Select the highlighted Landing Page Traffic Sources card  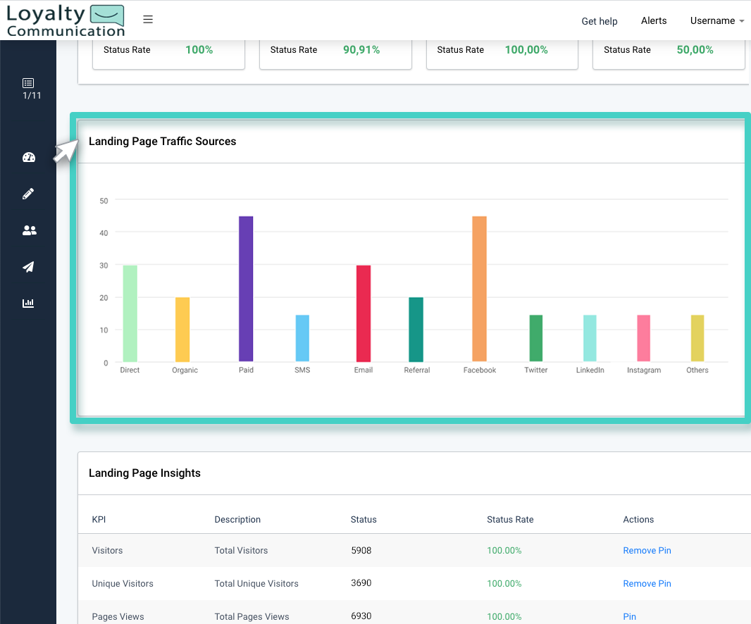pos(411,266)
